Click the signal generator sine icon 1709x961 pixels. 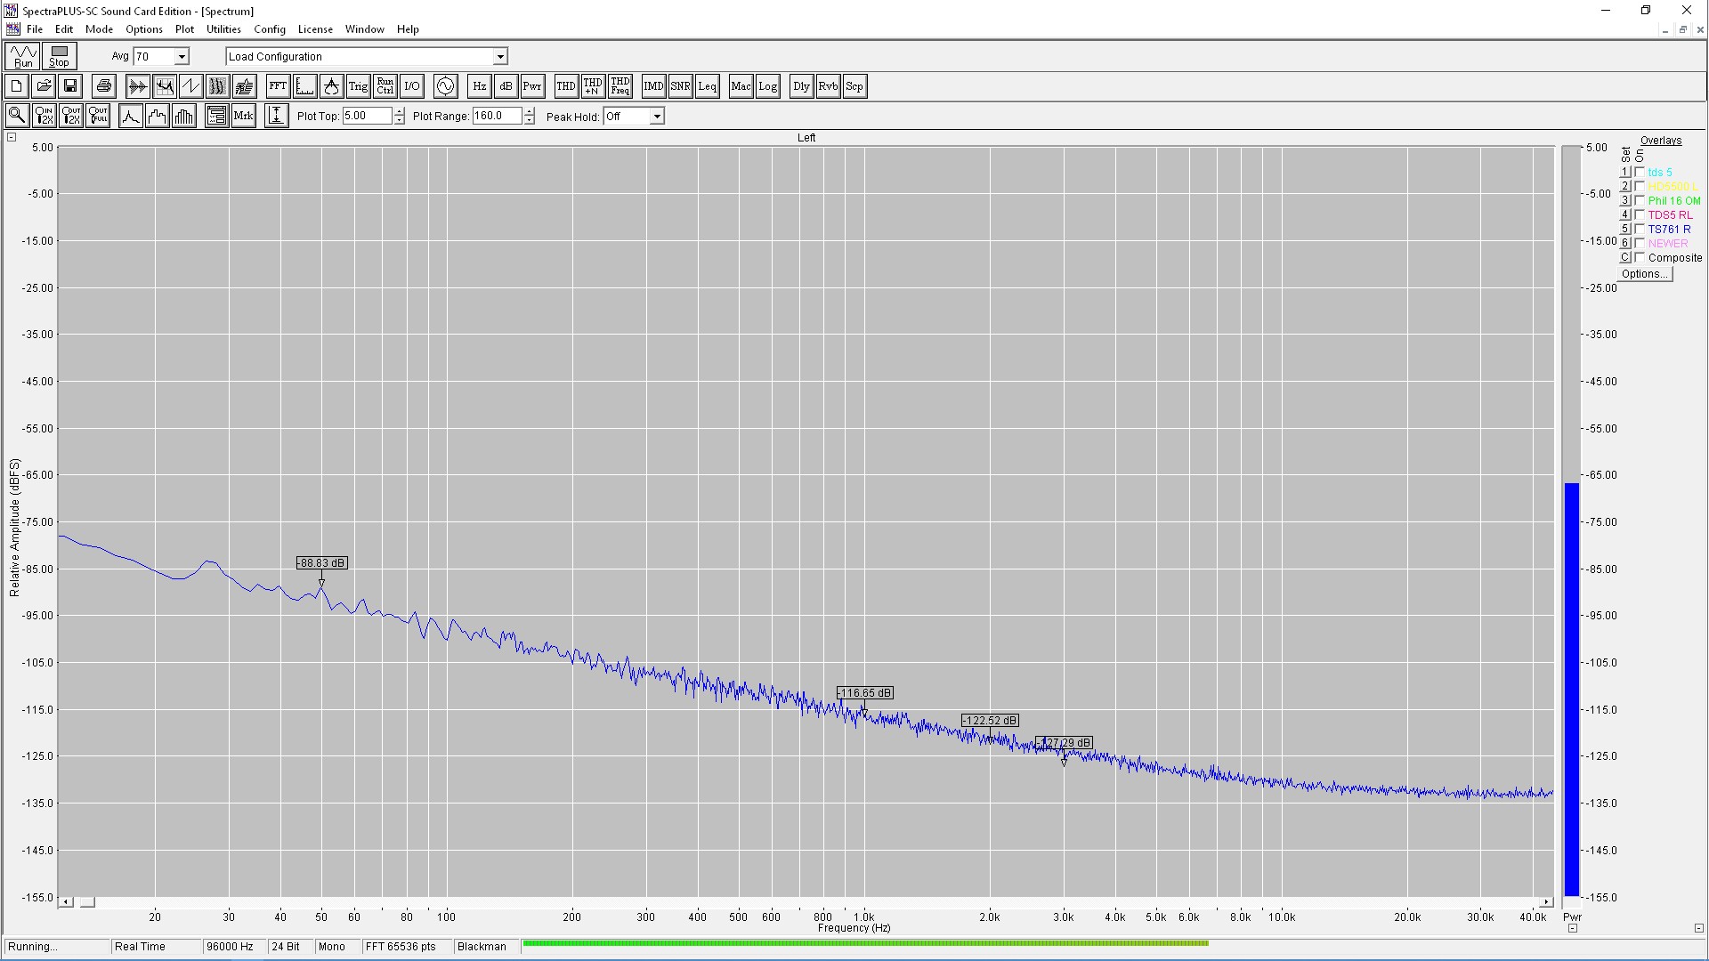pyautogui.click(x=445, y=86)
